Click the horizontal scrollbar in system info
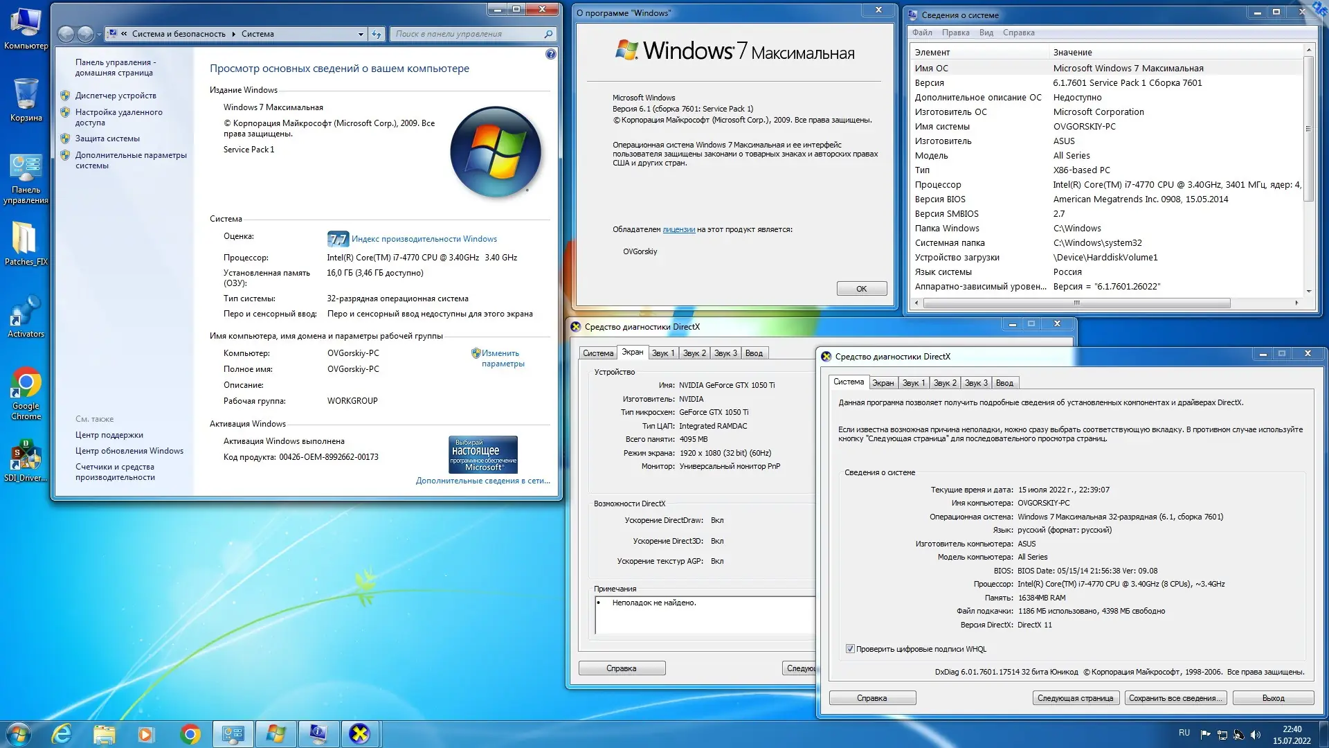1329x748 pixels. tap(1076, 303)
